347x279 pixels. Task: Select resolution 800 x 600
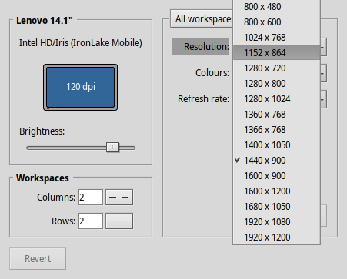click(x=276, y=22)
